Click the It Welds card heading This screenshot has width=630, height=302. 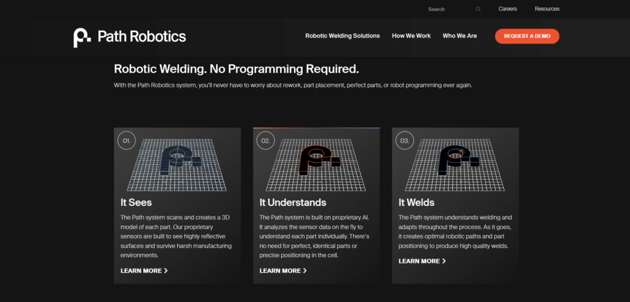coord(417,202)
